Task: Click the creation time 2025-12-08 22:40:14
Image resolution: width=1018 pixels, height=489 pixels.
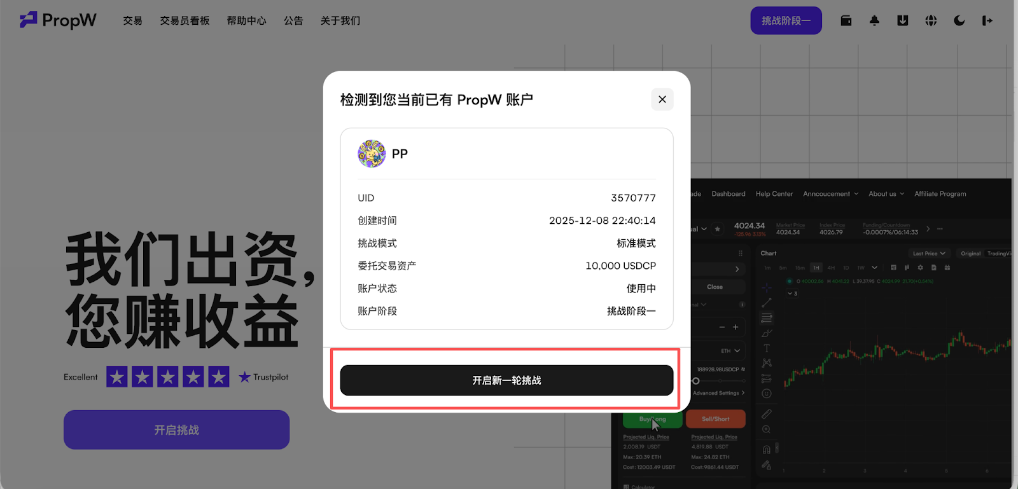Action: pos(603,221)
